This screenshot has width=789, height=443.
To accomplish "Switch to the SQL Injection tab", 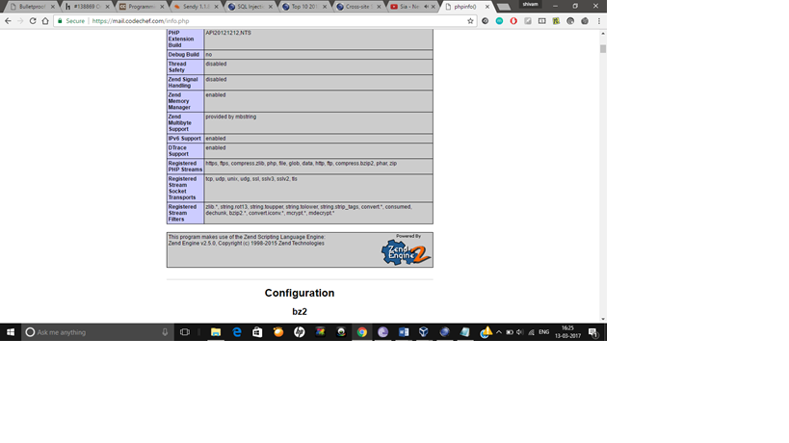I will (250, 7).
